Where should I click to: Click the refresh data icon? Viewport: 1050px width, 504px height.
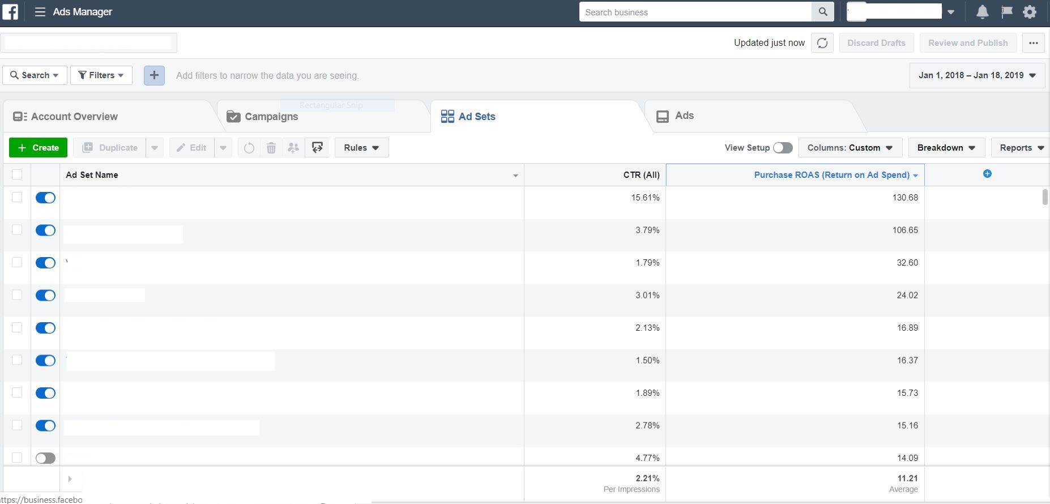(822, 43)
